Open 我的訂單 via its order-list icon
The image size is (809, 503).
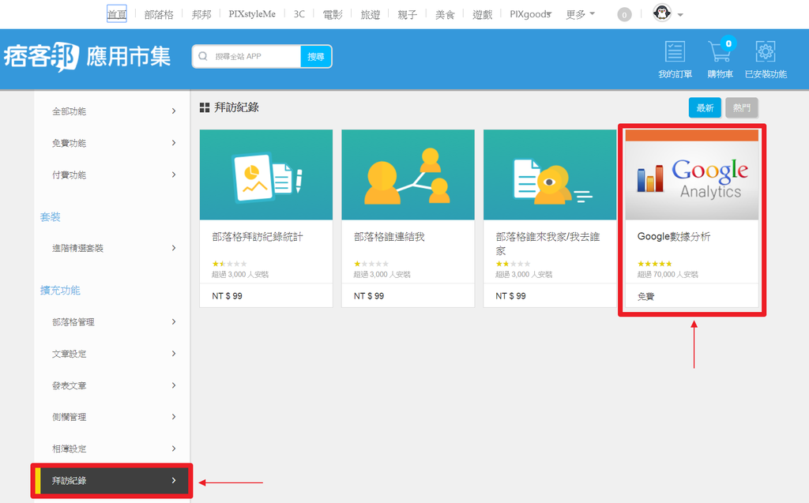(x=674, y=51)
